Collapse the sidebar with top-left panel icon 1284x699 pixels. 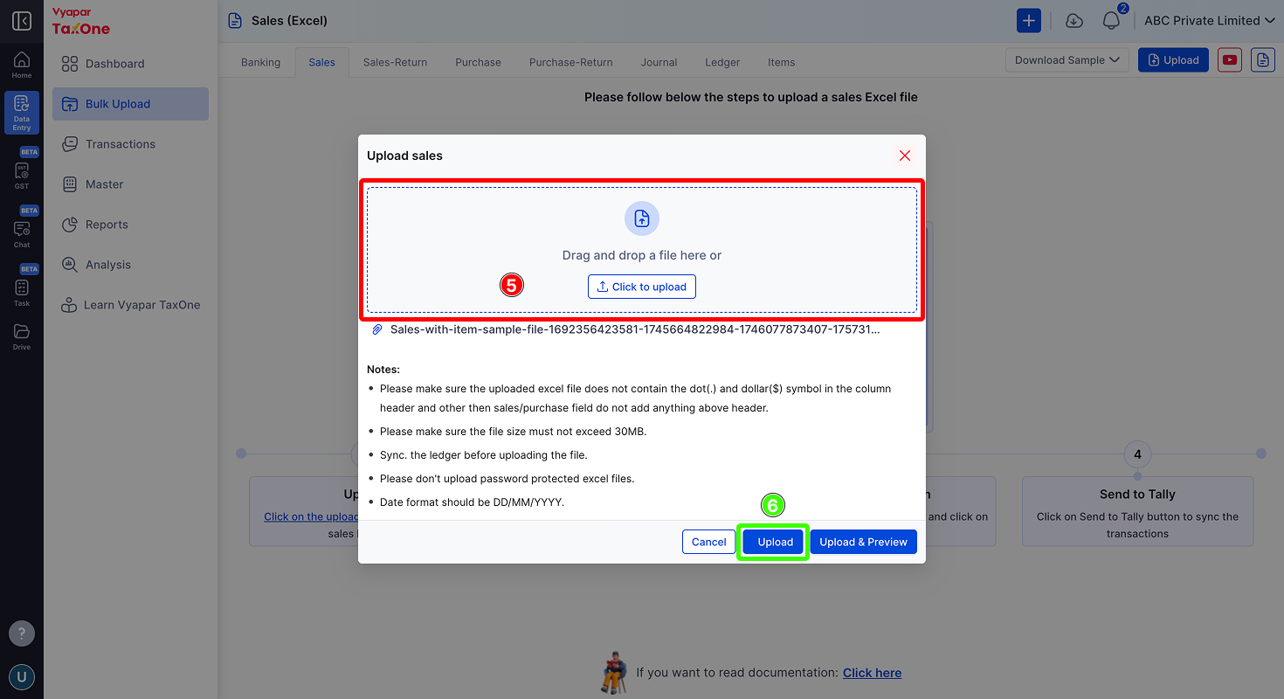coord(22,21)
